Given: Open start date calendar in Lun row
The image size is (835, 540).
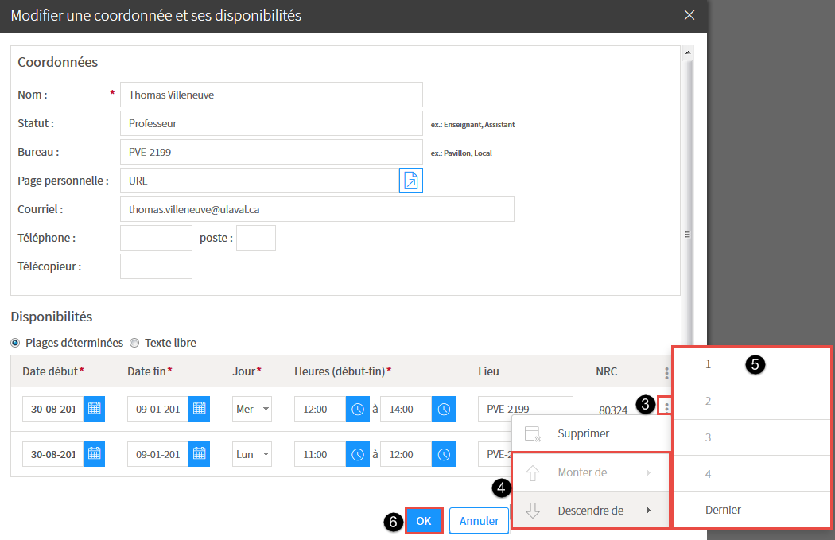Looking at the screenshot, I should tap(95, 454).
